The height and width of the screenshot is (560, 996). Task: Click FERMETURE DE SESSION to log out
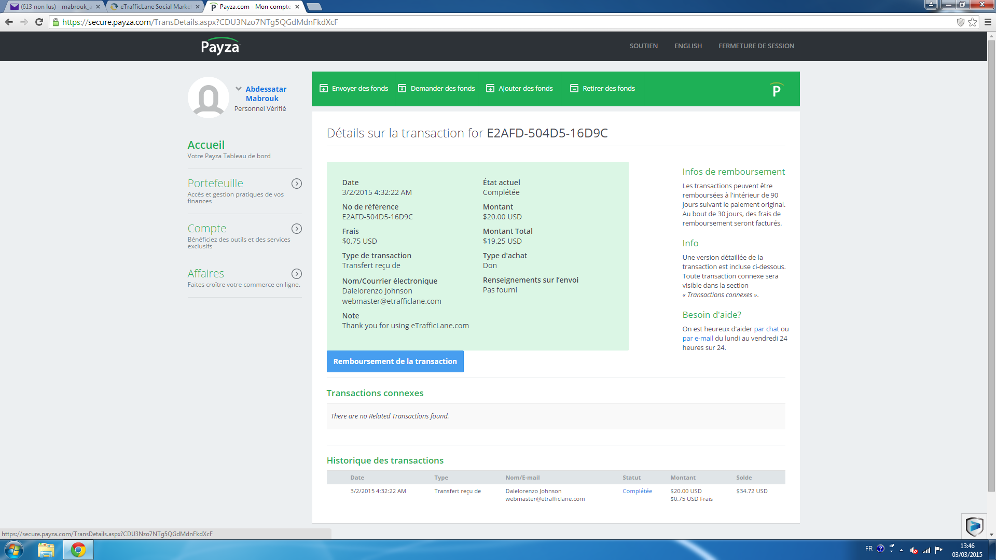pos(756,46)
